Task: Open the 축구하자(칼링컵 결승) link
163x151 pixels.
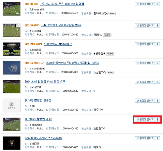Action: coord(38,119)
